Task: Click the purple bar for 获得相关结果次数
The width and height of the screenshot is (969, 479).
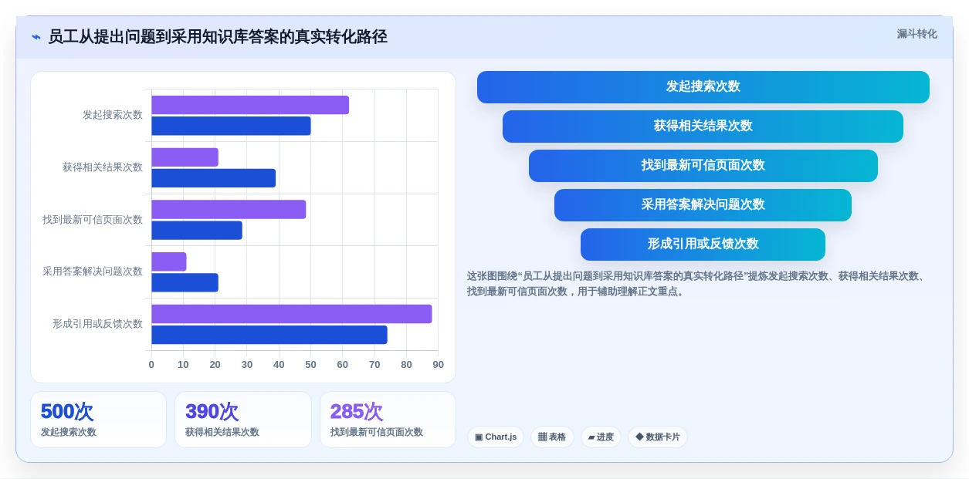Action: [x=185, y=157]
